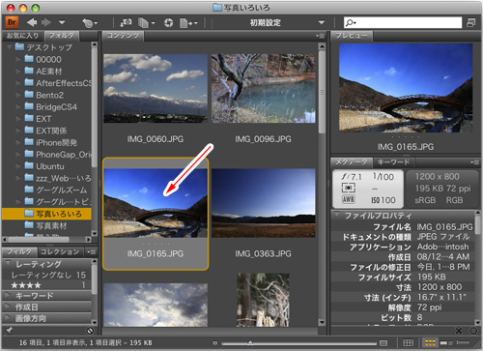Image resolution: width=483 pixels, height=351 pixels.
Task: Click the Br Adobe Bridge logo icon
Action: (12, 22)
